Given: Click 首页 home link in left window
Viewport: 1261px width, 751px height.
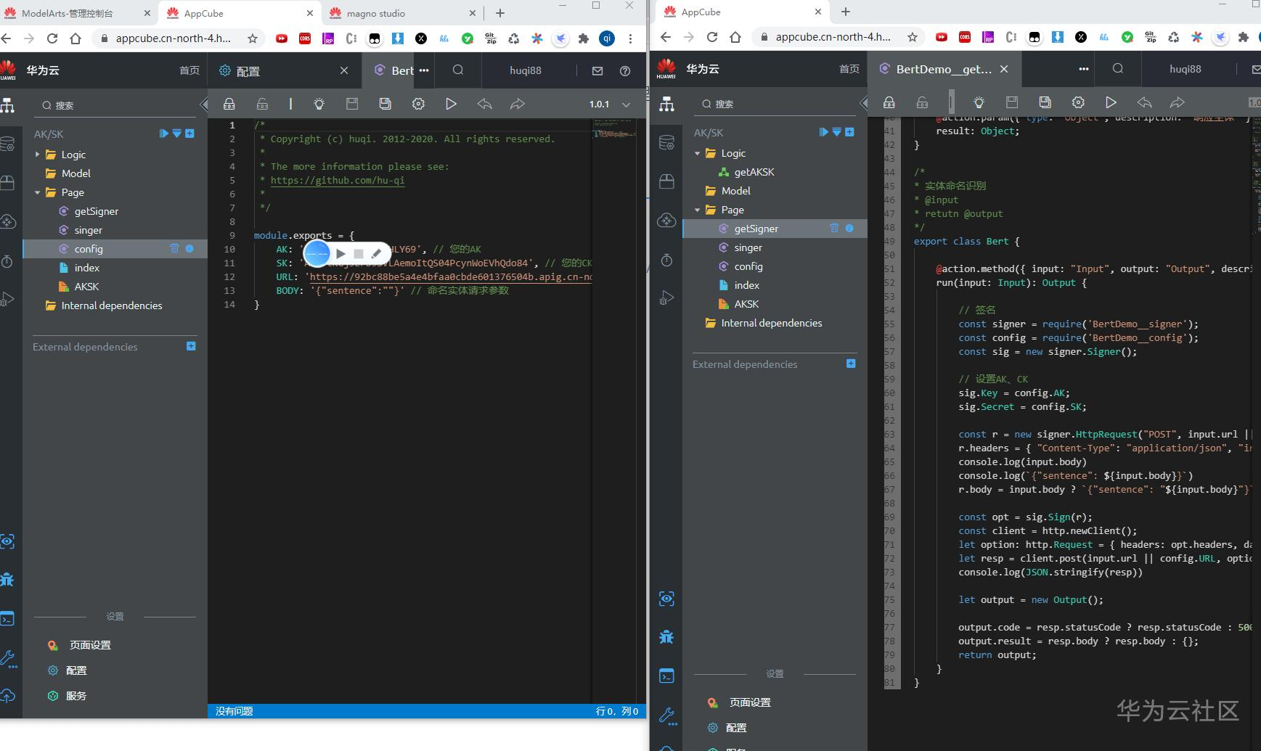Looking at the screenshot, I should click(x=189, y=70).
